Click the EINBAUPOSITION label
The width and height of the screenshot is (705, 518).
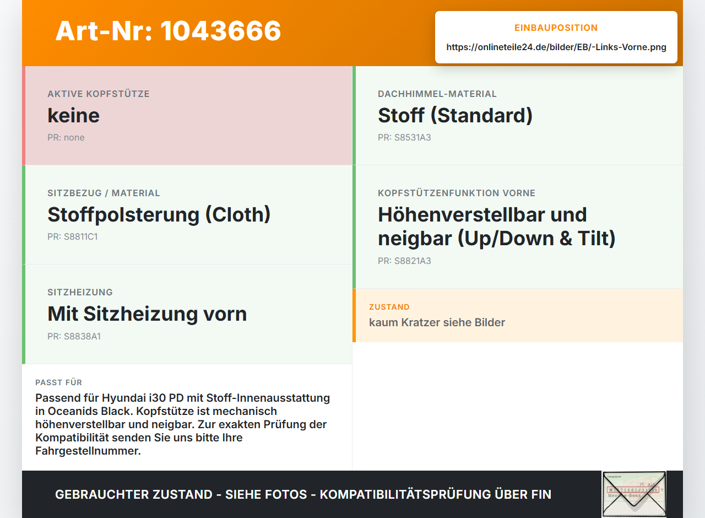556,28
